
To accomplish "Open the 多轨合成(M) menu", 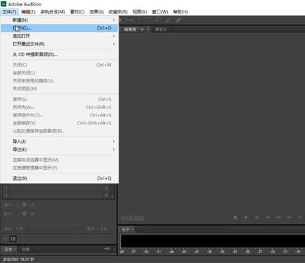I will [x=52, y=12].
